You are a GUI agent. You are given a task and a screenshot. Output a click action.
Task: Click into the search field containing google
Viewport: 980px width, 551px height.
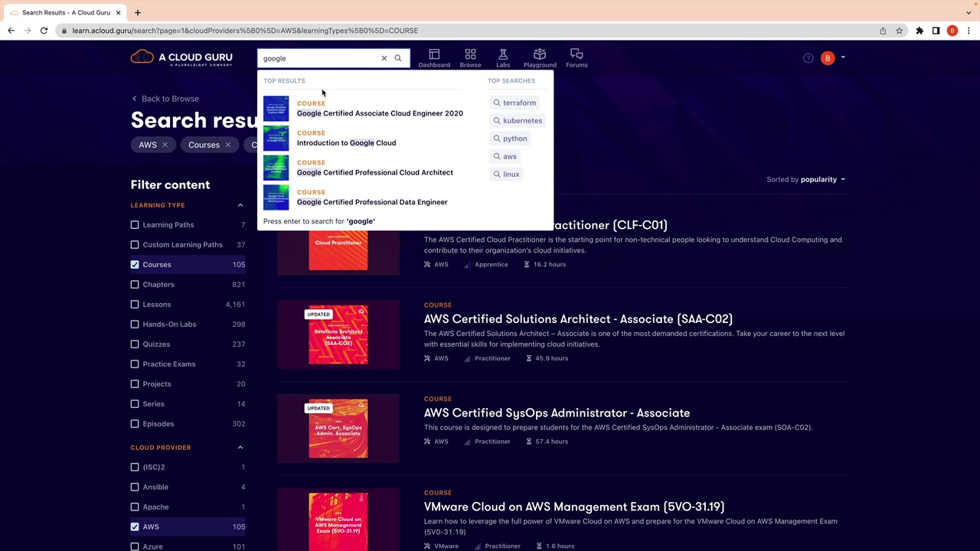coord(318,58)
